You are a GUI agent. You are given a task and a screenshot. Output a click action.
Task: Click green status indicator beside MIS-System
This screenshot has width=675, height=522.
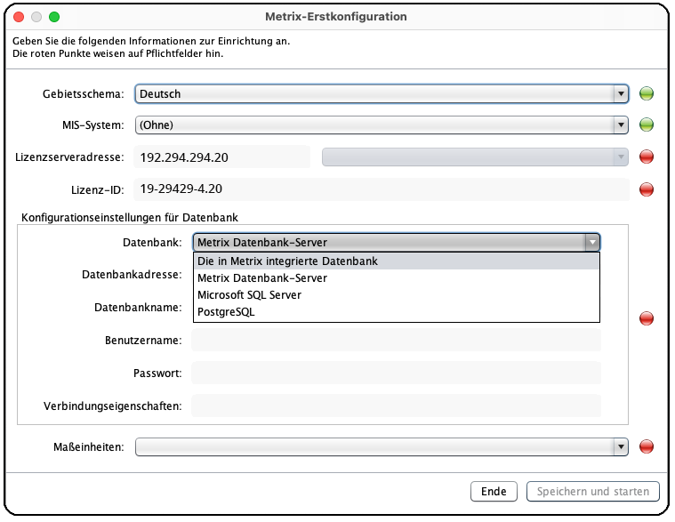[x=647, y=125]
